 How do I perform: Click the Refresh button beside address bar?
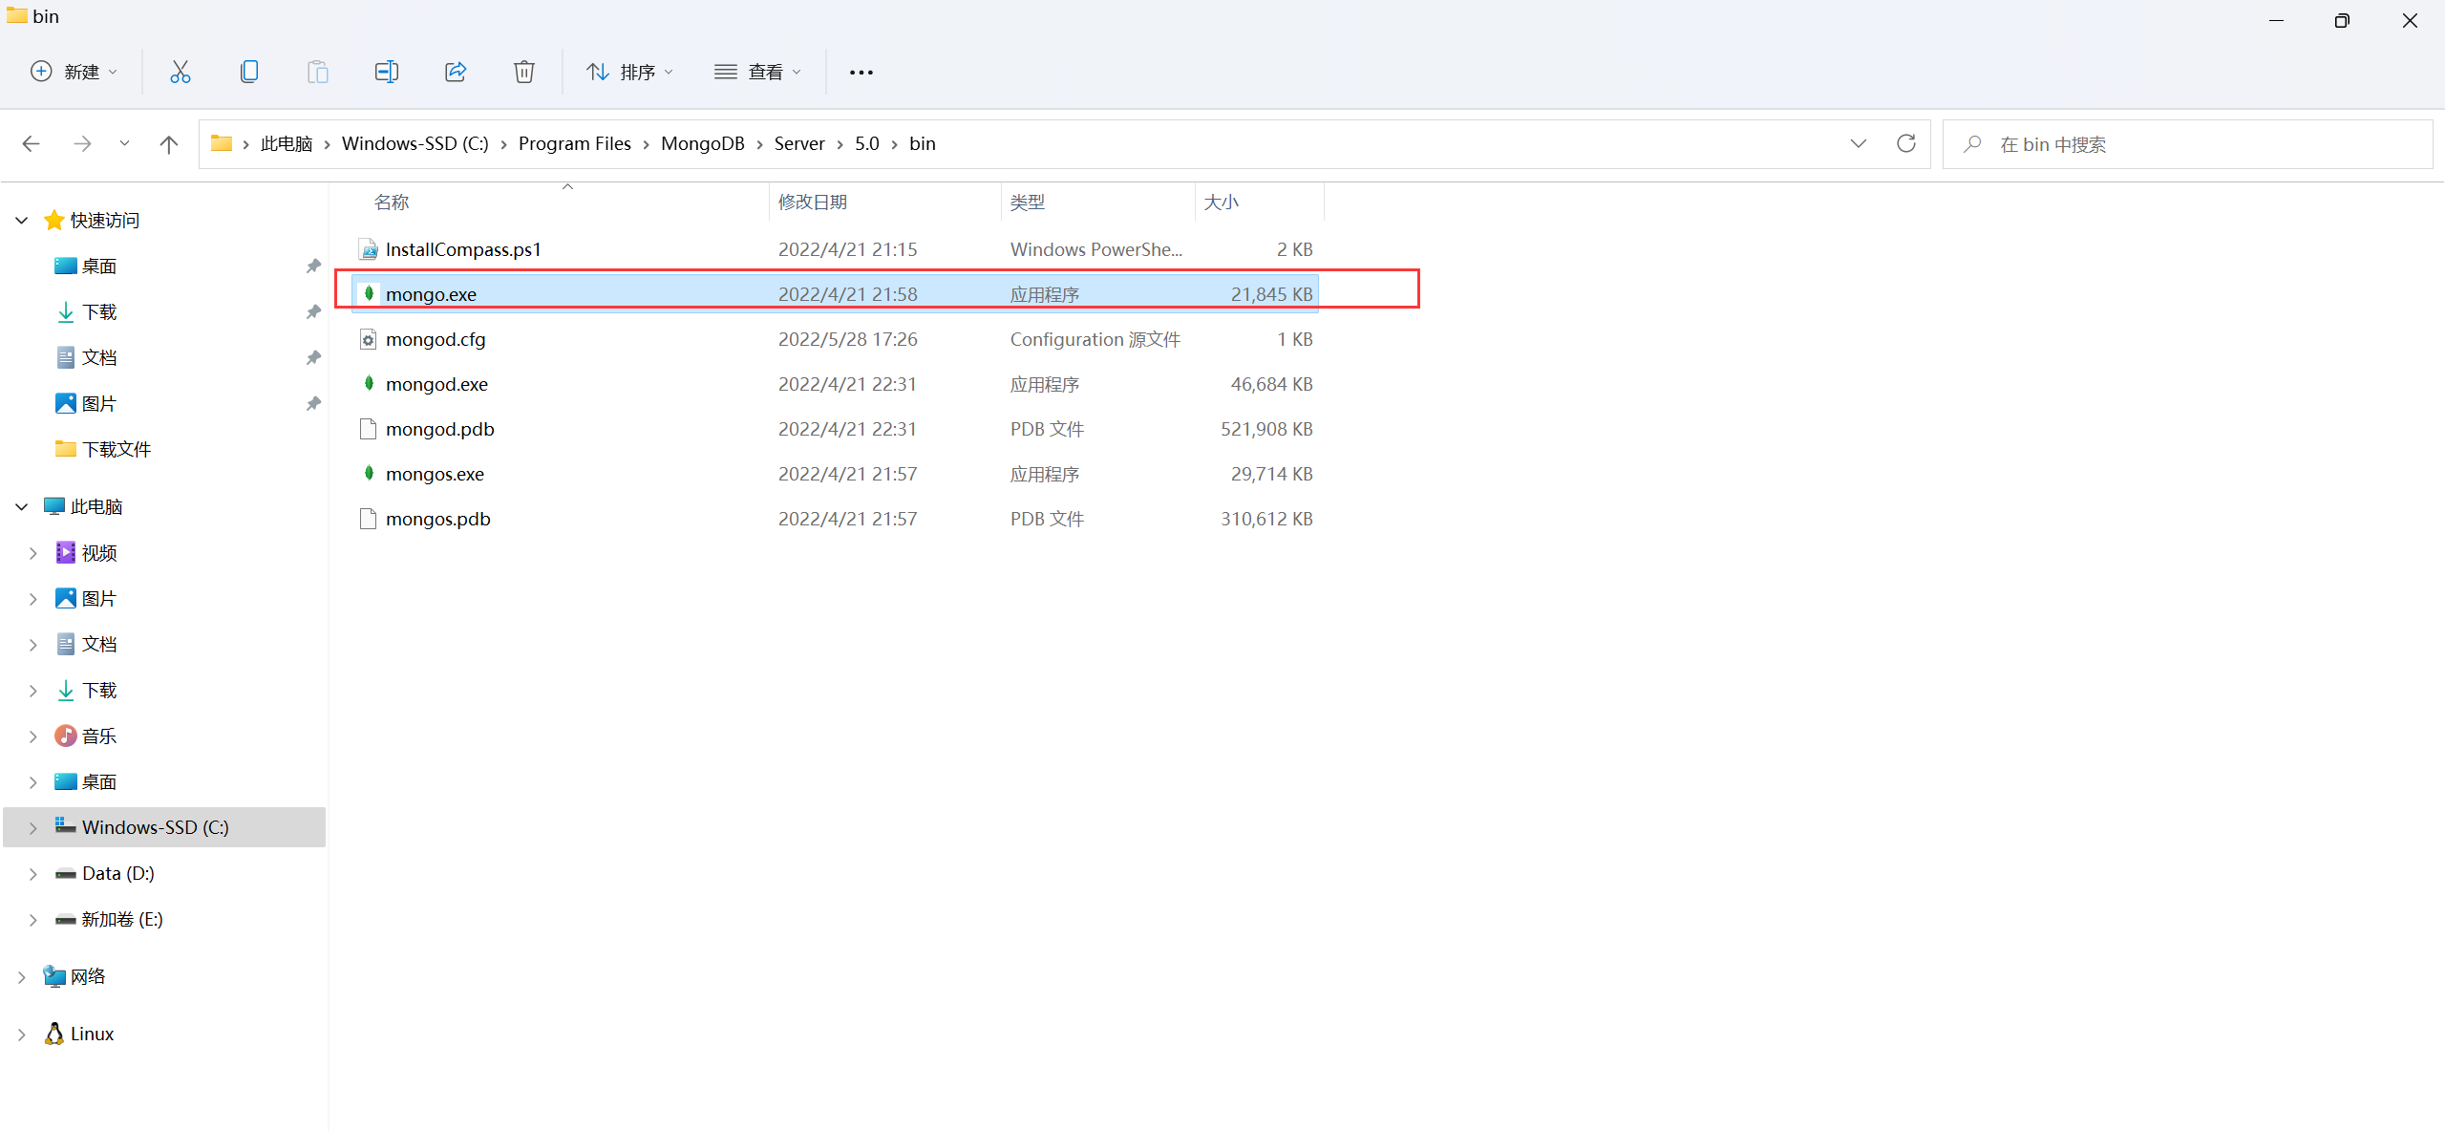pos(1906,144)
